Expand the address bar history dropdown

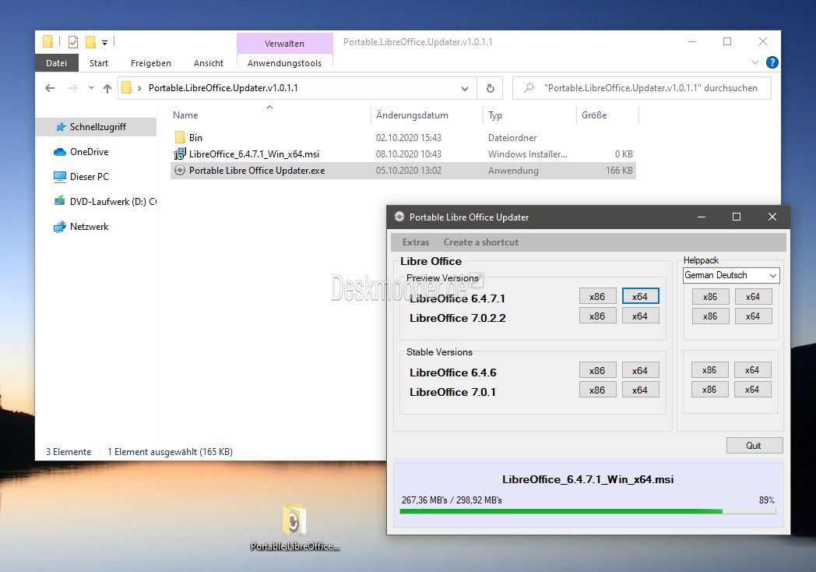tap(465, 89)
